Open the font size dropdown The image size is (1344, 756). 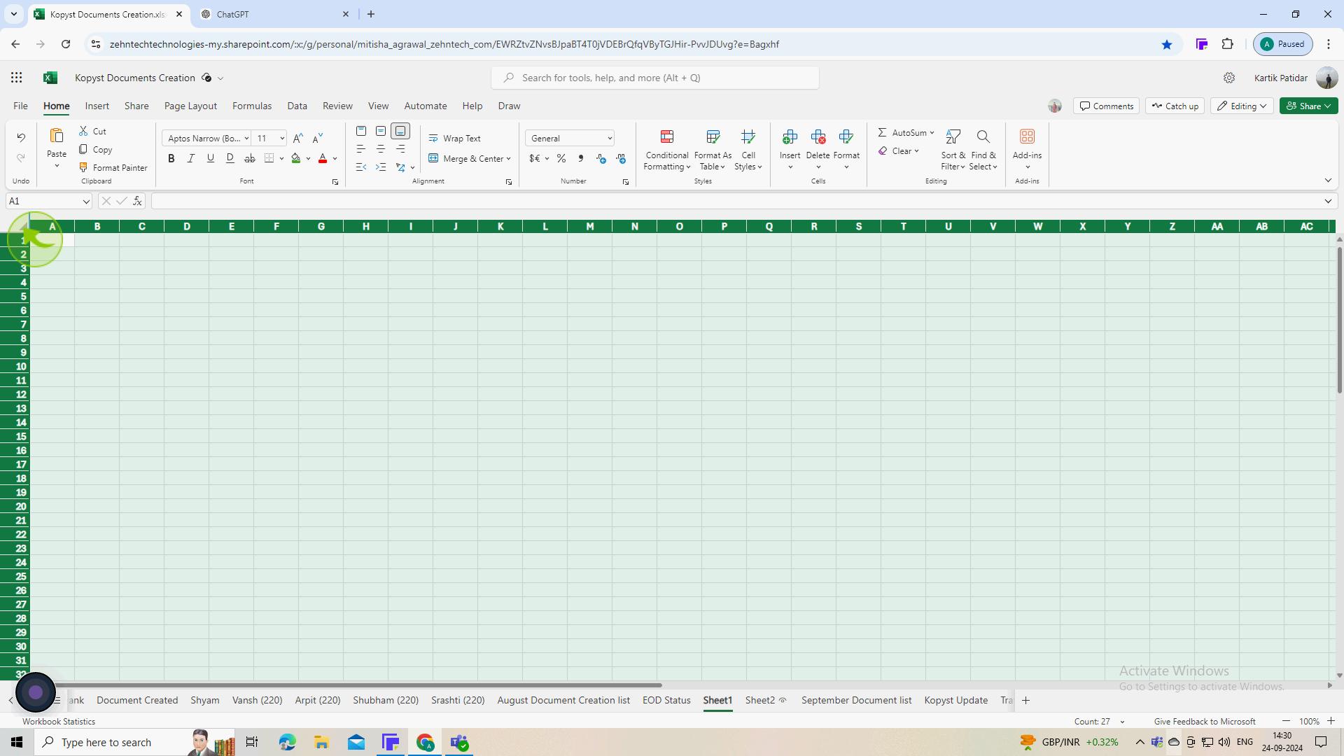click(282, 139)
